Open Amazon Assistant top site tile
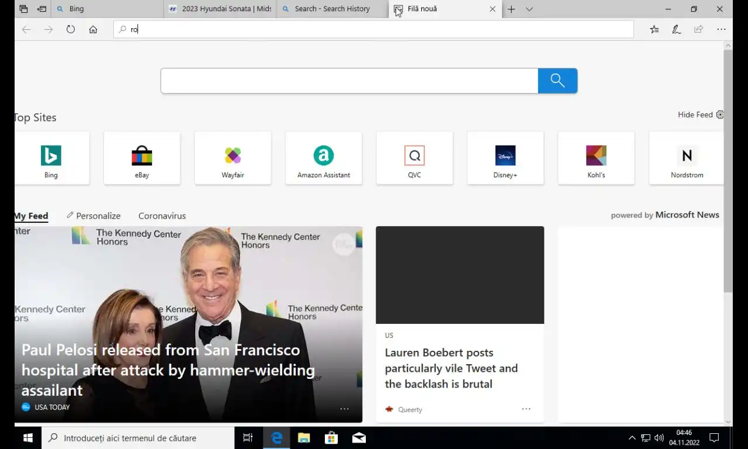This screenshot has width=748, height=449. tap(324, 158)
